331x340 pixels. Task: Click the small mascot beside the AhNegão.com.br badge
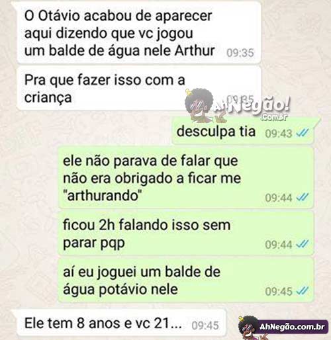250,327
